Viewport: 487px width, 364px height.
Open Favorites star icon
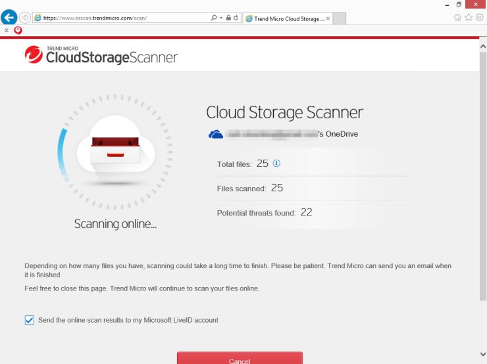coord(469,17)
